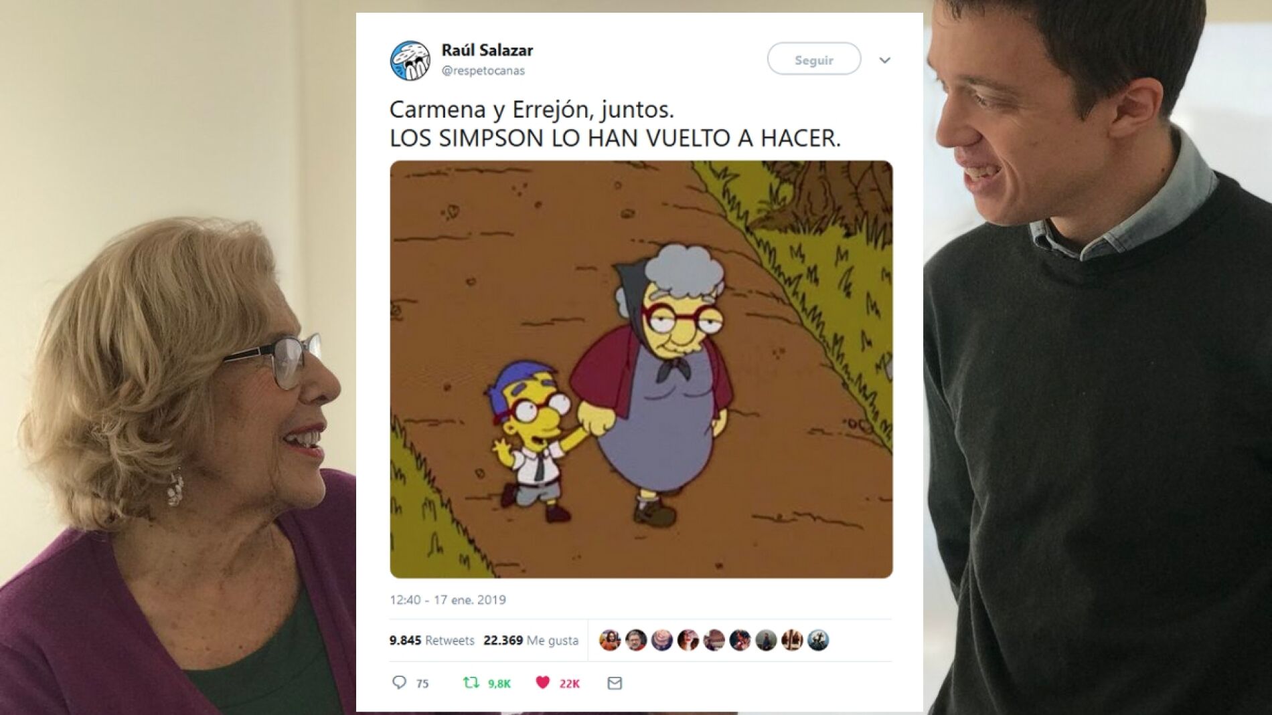Screen dimensions: 1272x715
Task: Click the 22K likes count
Action: [570, 684]
